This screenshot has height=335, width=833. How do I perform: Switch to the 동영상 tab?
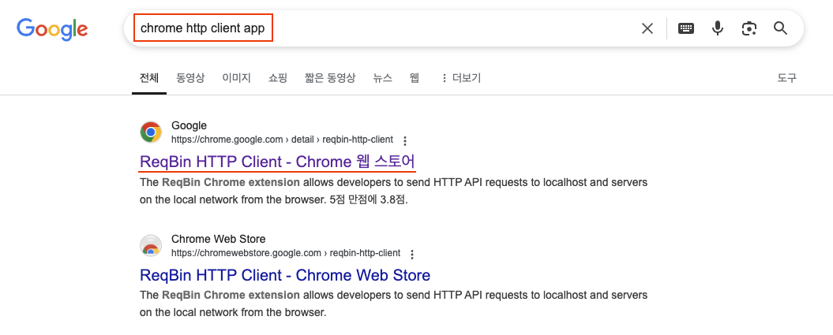(190, 79)
